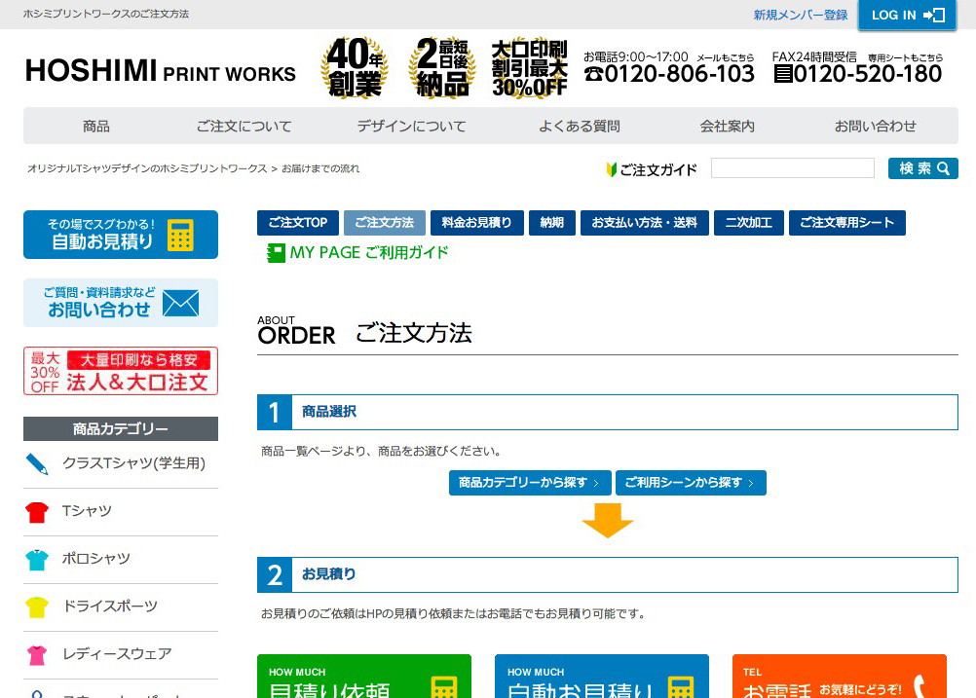Click the orange TEL お電話 card
Viewport: 976px width, 698px height.
click(840, 677)
